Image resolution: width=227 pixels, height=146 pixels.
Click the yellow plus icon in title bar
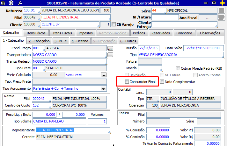[222, 3]
